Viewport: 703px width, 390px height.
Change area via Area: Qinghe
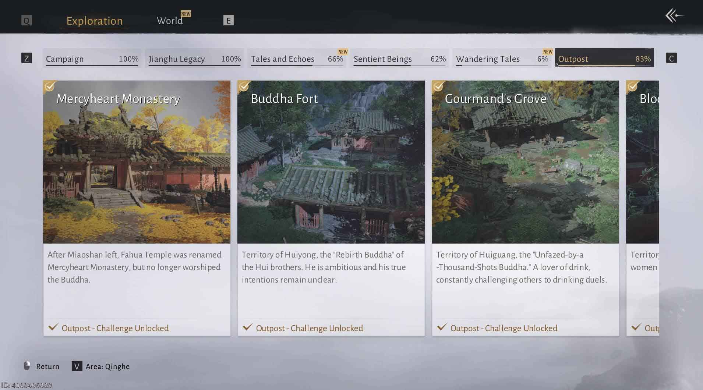[107, 366]
